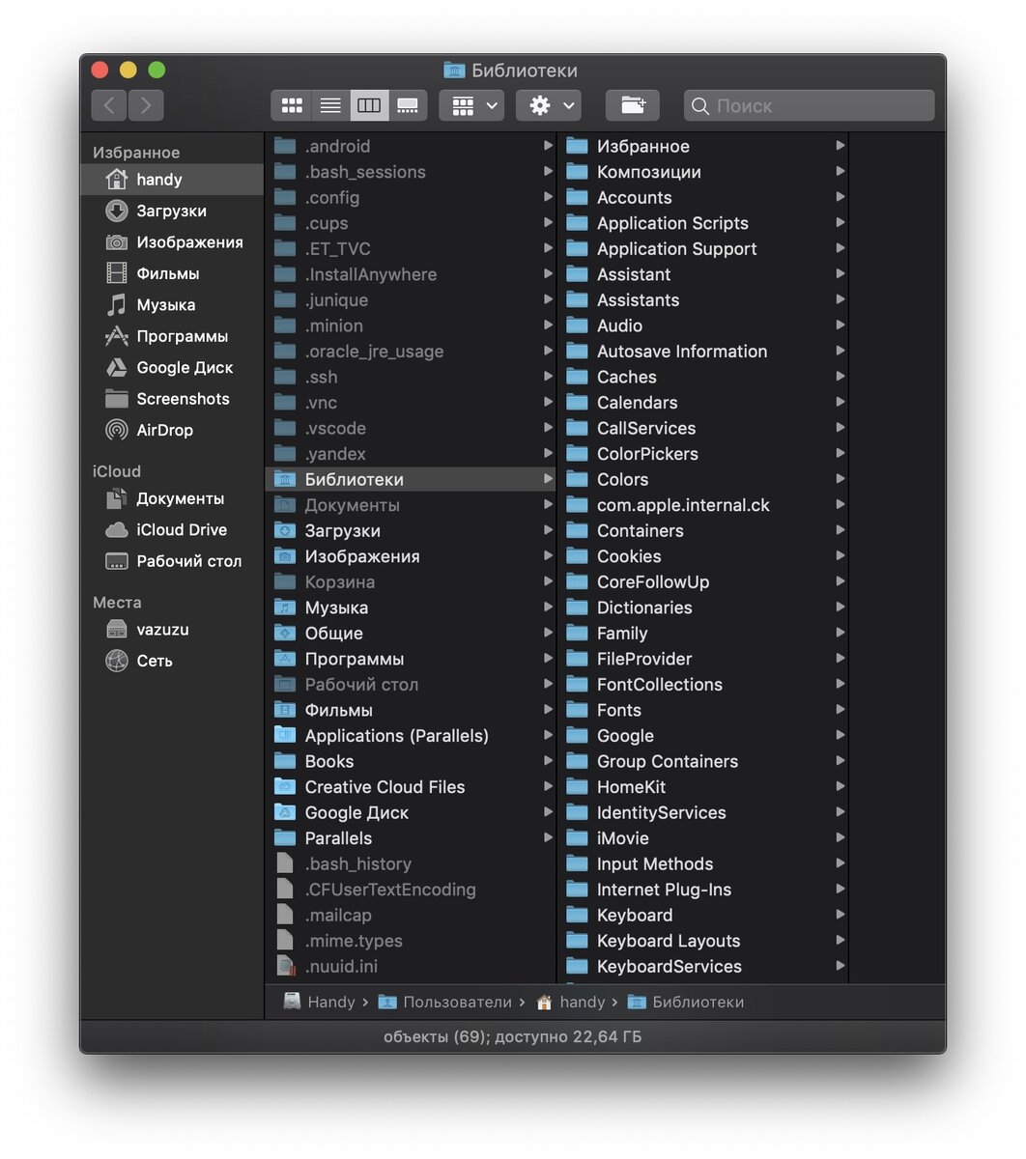Image resolution: width=1026 pixels, height=1159 pixels.
Task: Select iCloud Drive in the sidebar
Action: 172,530
